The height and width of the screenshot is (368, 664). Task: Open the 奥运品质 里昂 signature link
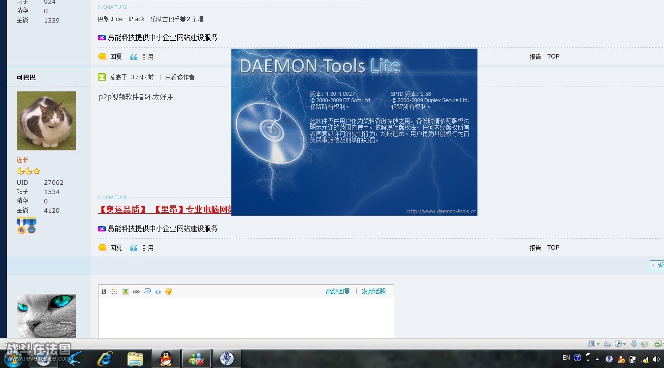pos(165,210)
